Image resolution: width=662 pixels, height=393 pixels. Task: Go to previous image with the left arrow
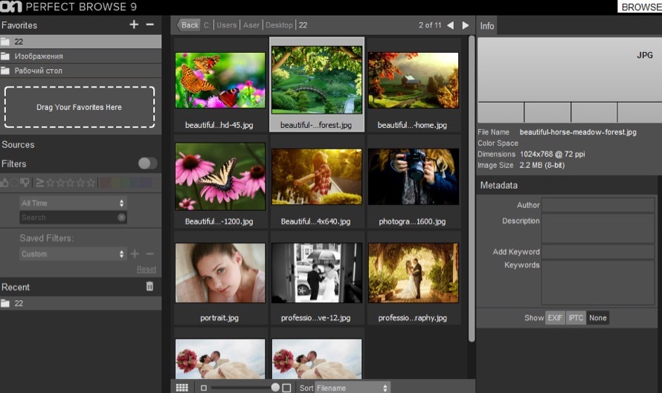[450, 25]
